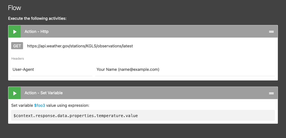
Task: Run the Set Variable action
Action: [15, 93]
